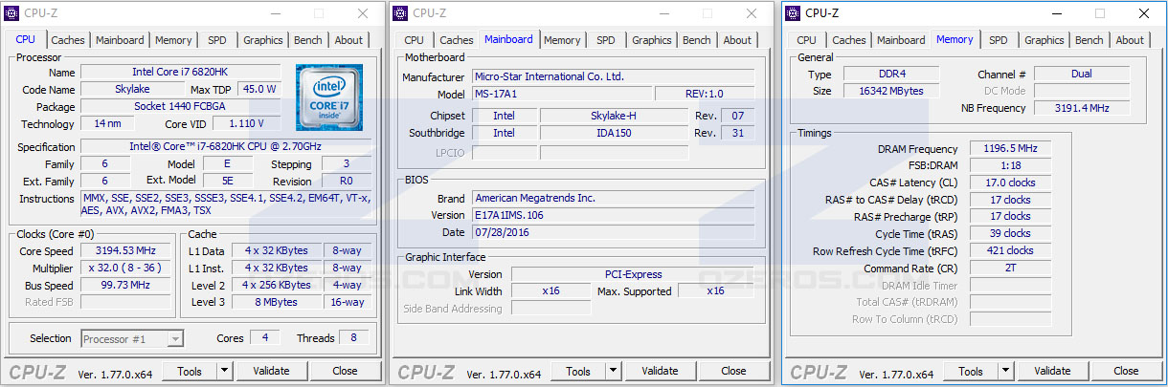Click the NB Frequency value 3191.4 MHz
The height and width of the screenshot is (387, 1168).
click(x=1082, y=108)
